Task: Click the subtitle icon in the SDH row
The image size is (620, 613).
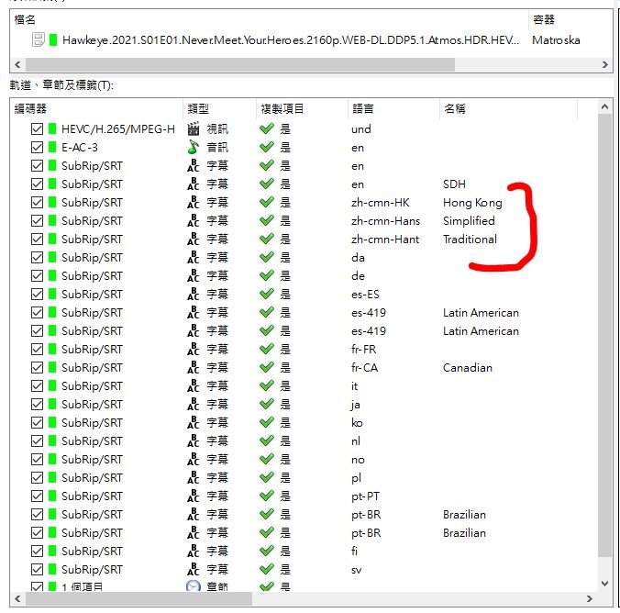Action: tap(193, 184)
